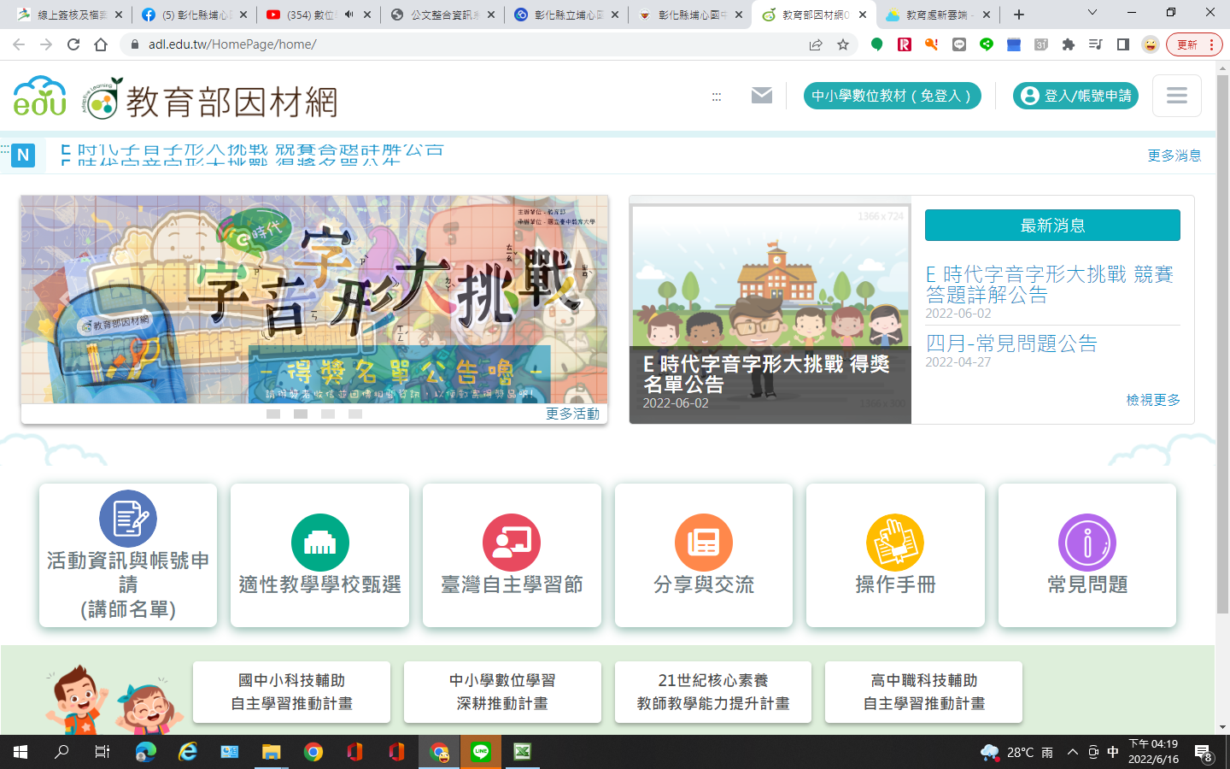Click the browser back arrow
This screenshot has width=1230, height=769.
click(x=19, y=44)
